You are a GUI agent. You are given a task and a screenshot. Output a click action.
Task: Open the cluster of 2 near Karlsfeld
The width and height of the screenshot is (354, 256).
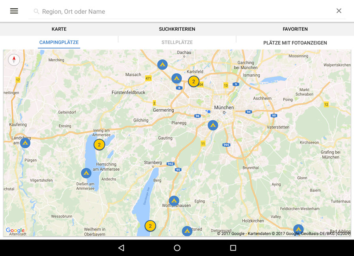tap(193, 81)
